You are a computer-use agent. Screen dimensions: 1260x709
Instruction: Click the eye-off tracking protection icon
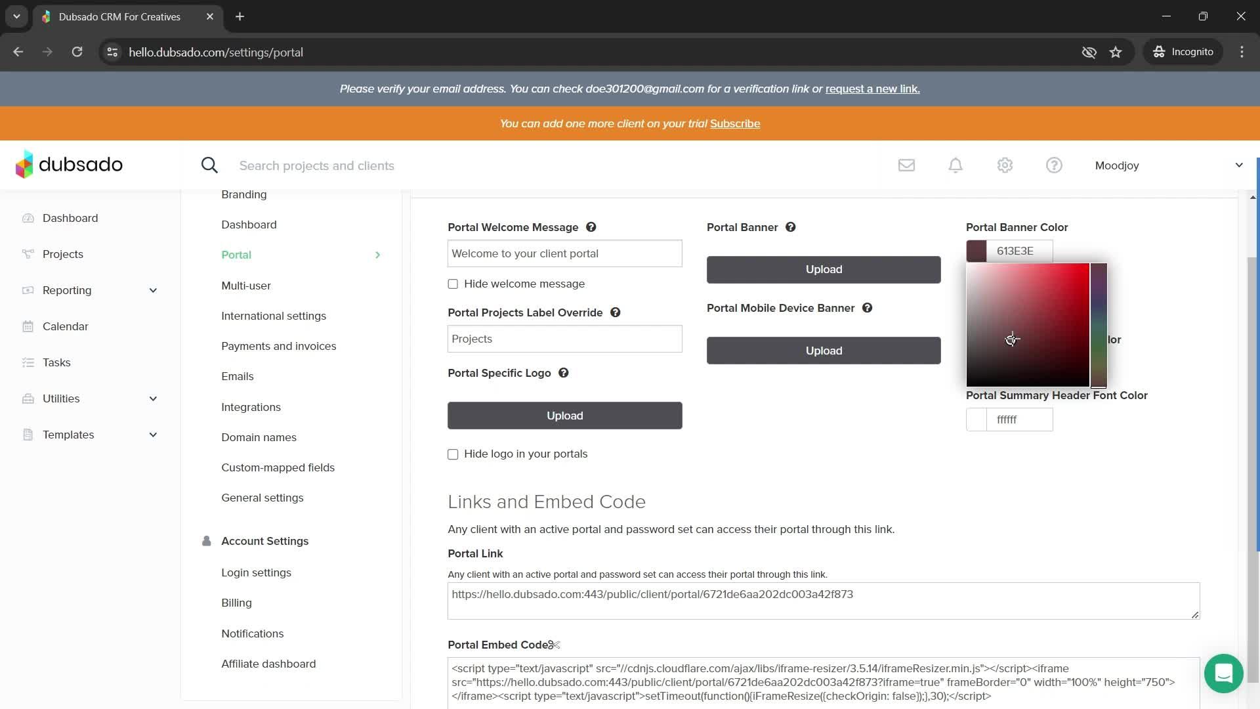[x=1089, y=52]
